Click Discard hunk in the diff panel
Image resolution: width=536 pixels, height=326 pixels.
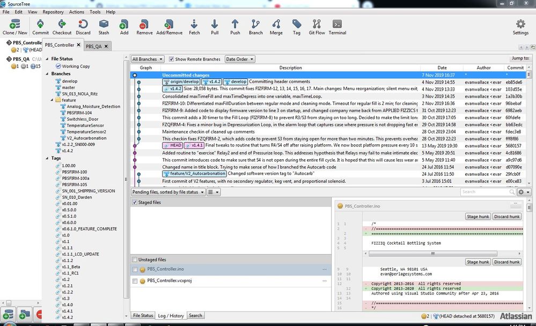click(x=506, y=216)
